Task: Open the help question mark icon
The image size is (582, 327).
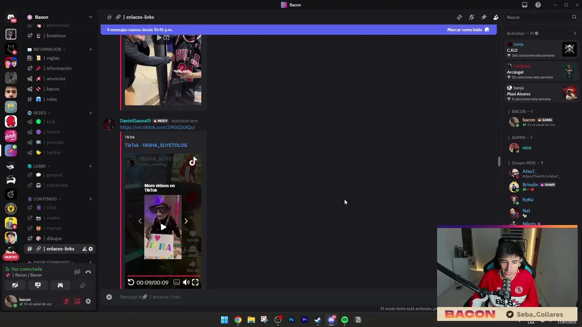Action: pyautogui.click(x=538, y=5)
